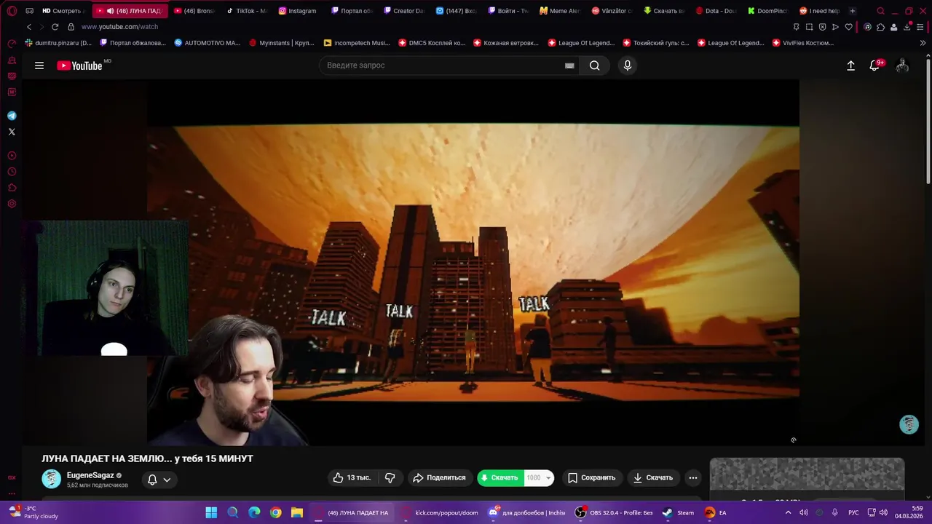Screen dimensions: 932x524
Task: Open the YouTube notifications bell
Action: (875, 65)
